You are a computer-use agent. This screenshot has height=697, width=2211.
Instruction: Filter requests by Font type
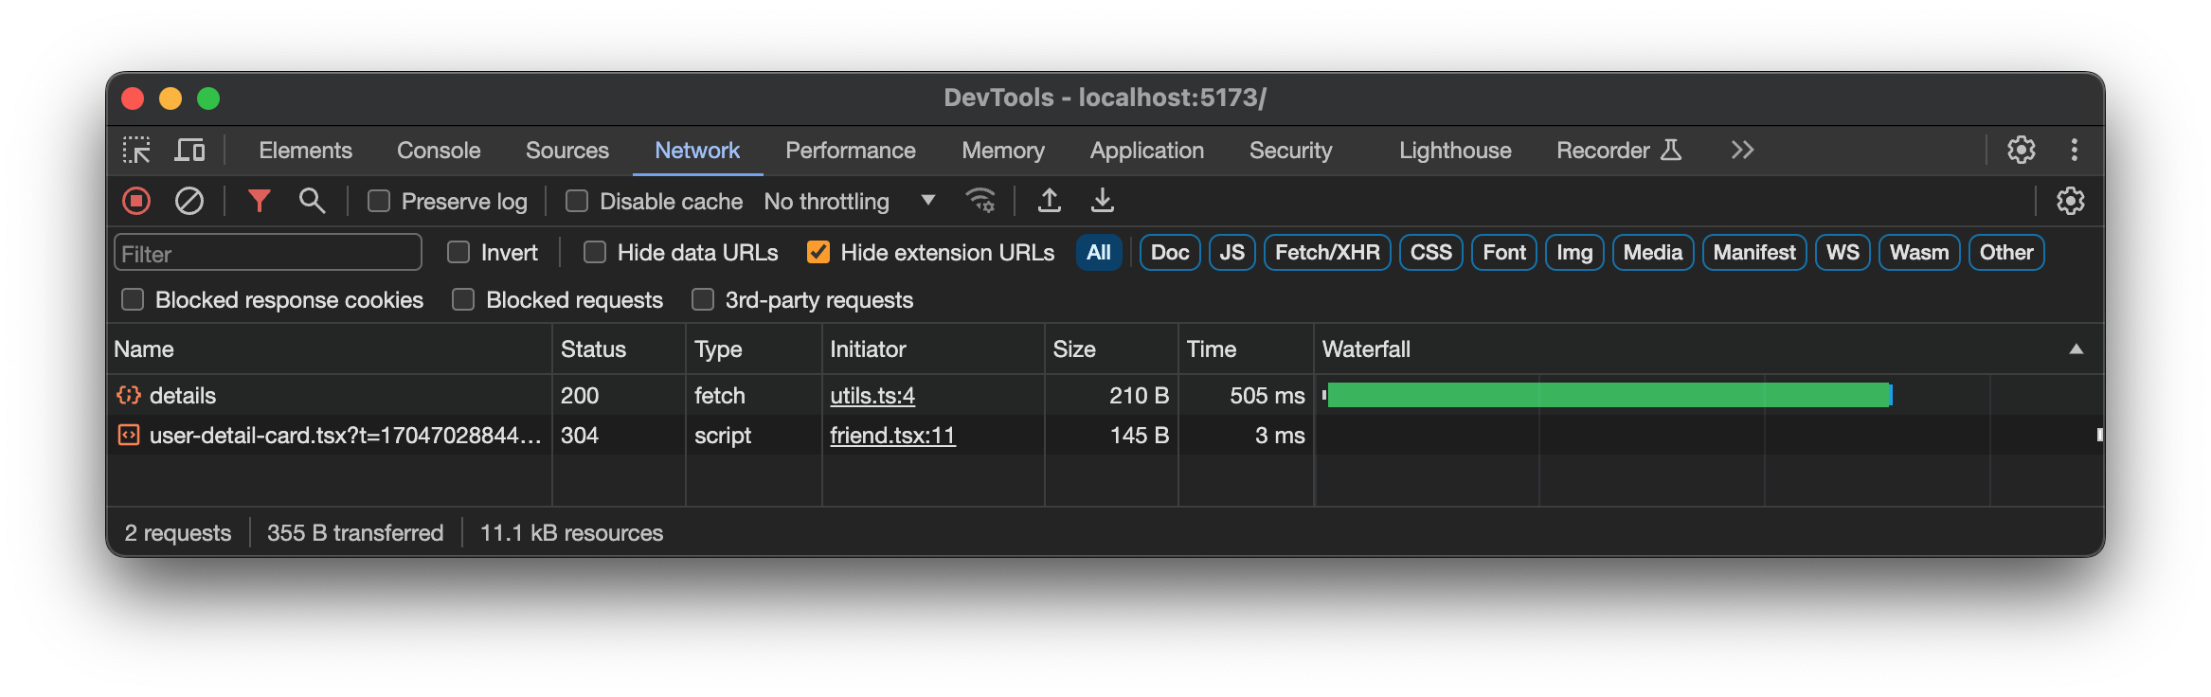[x=1504, y=252]
